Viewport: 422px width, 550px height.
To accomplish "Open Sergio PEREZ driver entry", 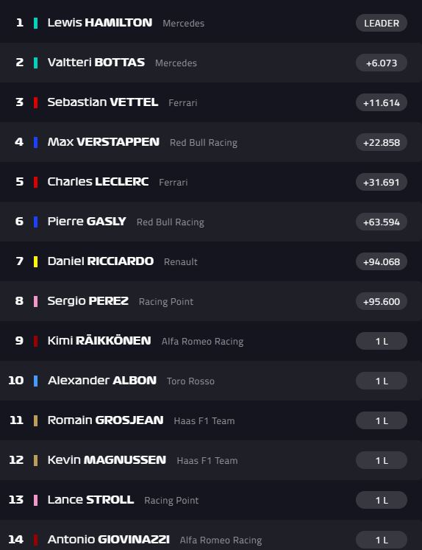I will [211, 301].
